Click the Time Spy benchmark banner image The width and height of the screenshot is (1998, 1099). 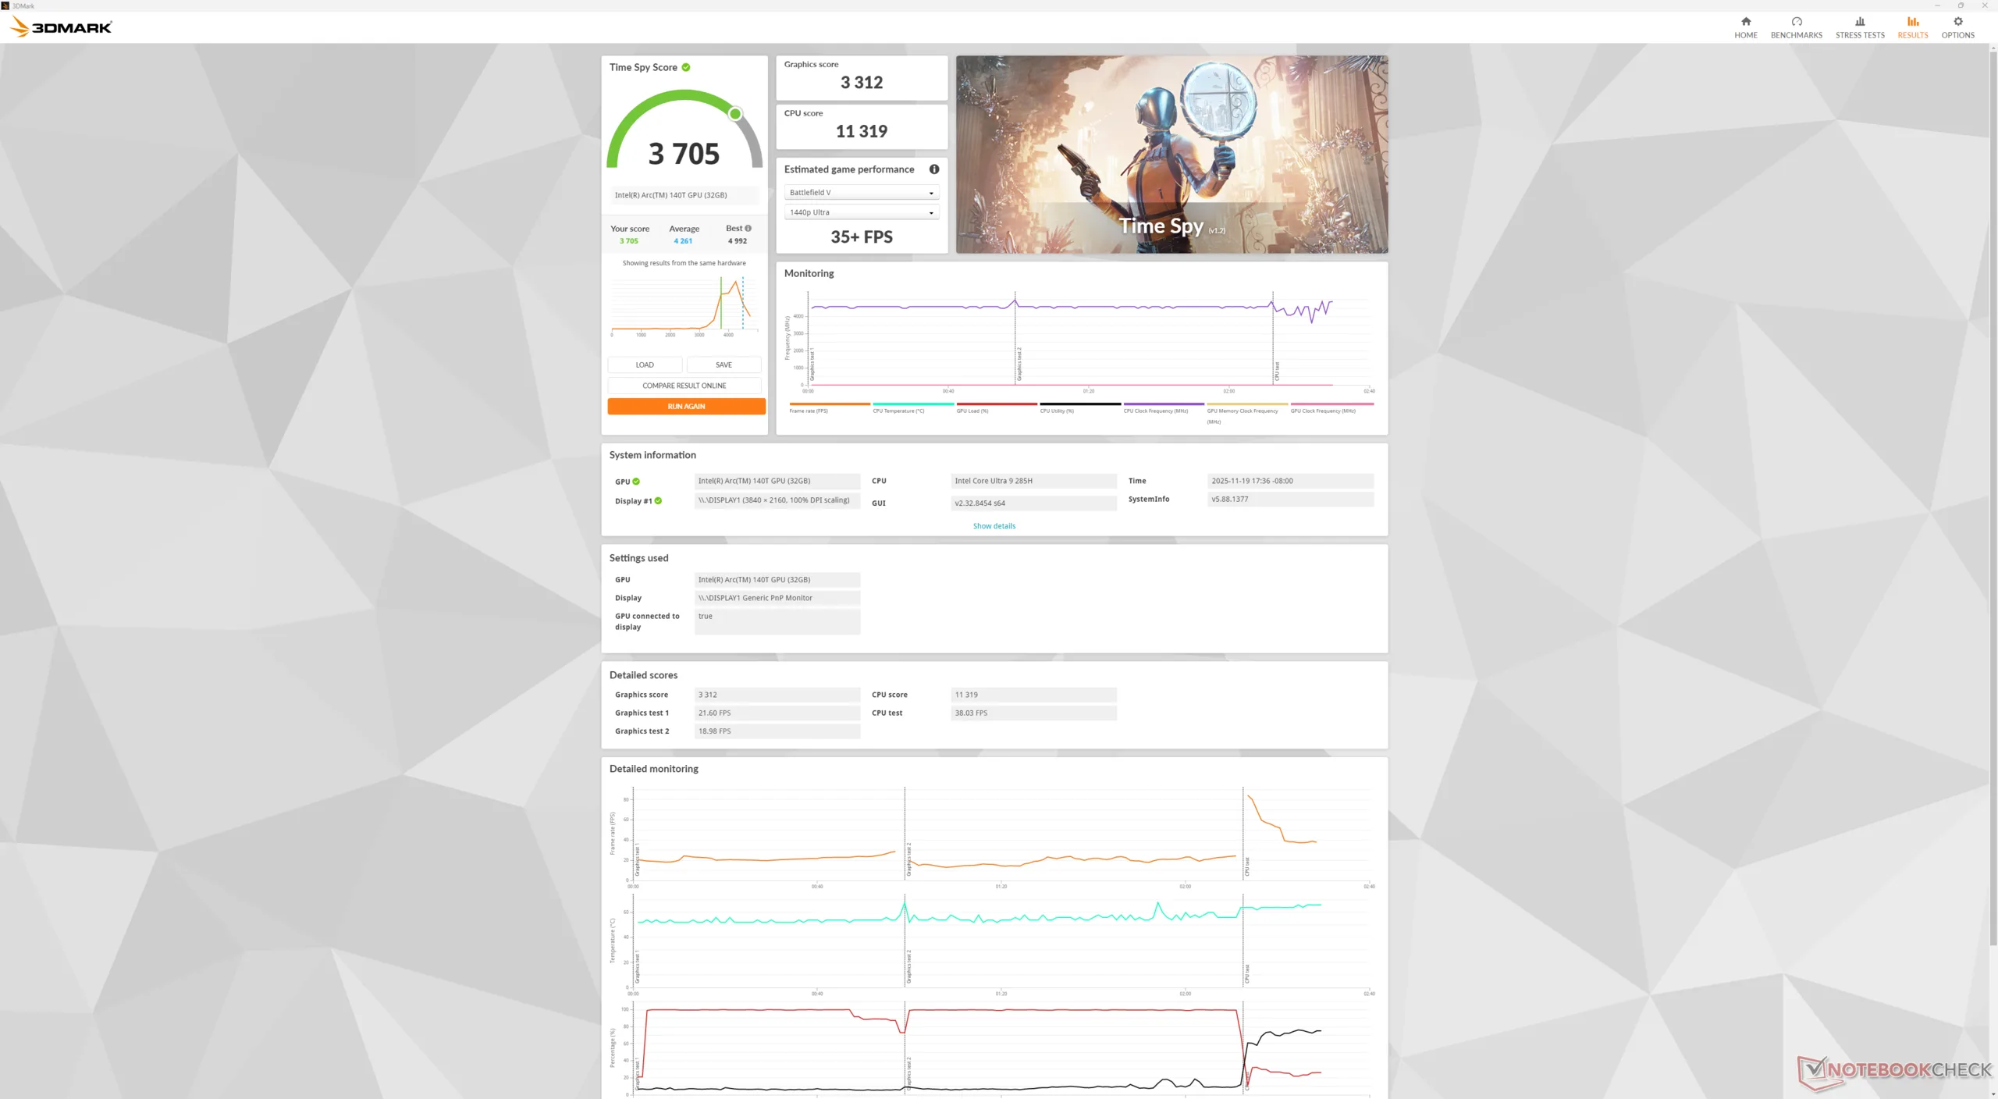pos(1171,154)
